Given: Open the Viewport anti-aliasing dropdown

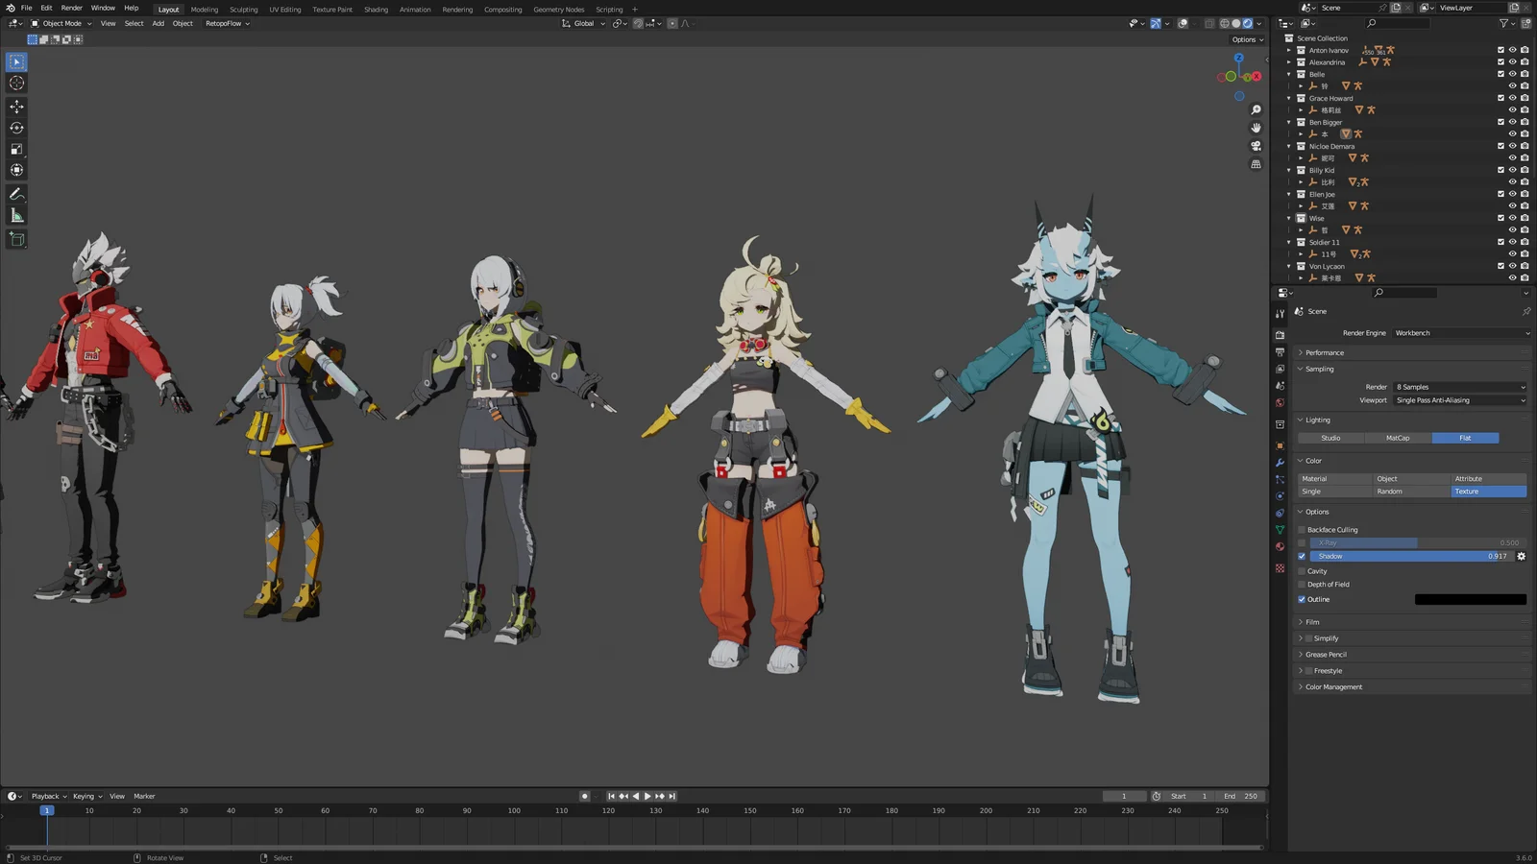Looking at the screenshot, I should [x=1460, y=400].
